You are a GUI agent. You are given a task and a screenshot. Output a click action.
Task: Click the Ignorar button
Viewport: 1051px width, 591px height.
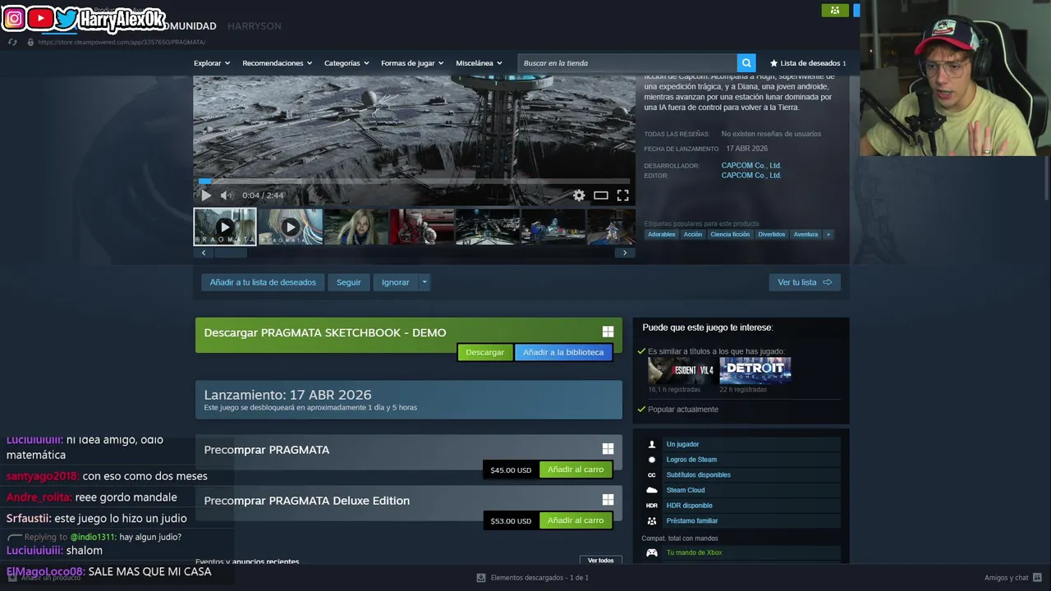pos(395,282)
